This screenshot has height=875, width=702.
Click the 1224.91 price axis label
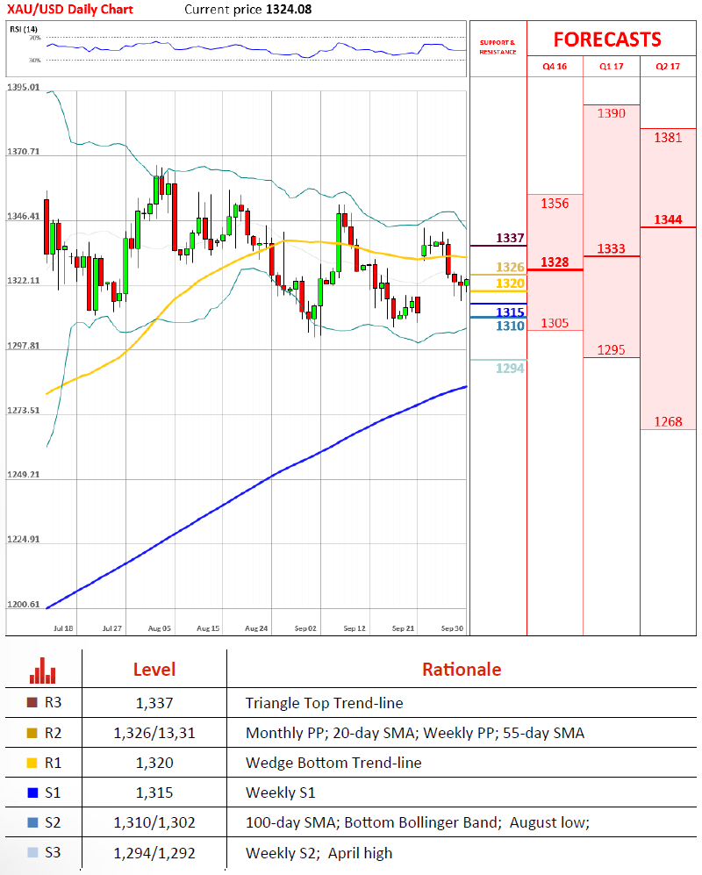pyautogui.click(x=24, y=539)
